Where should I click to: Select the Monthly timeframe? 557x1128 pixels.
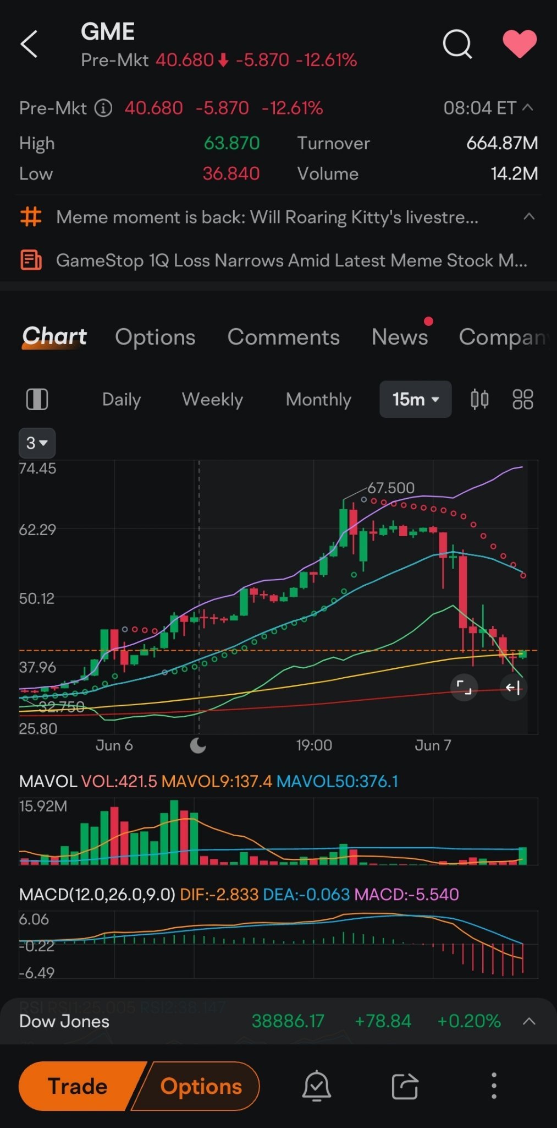point(318,399)
